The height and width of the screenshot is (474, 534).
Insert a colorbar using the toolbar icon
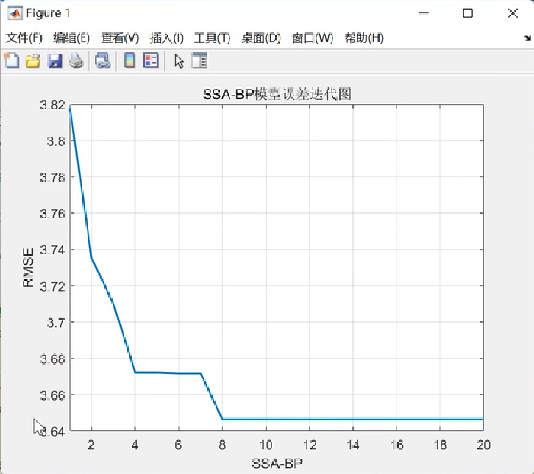click(x=129, y=61)
